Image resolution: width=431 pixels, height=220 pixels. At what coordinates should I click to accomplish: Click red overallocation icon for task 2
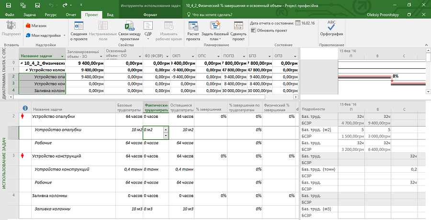point(23,116)
